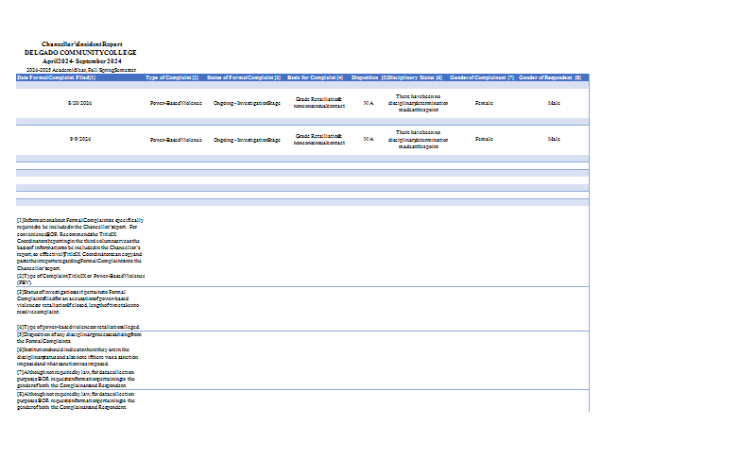The height and width of the screenshot is (459, 756).
Task: Click the 'Chancellor's Incident Report' title
Action: (81, 44)
